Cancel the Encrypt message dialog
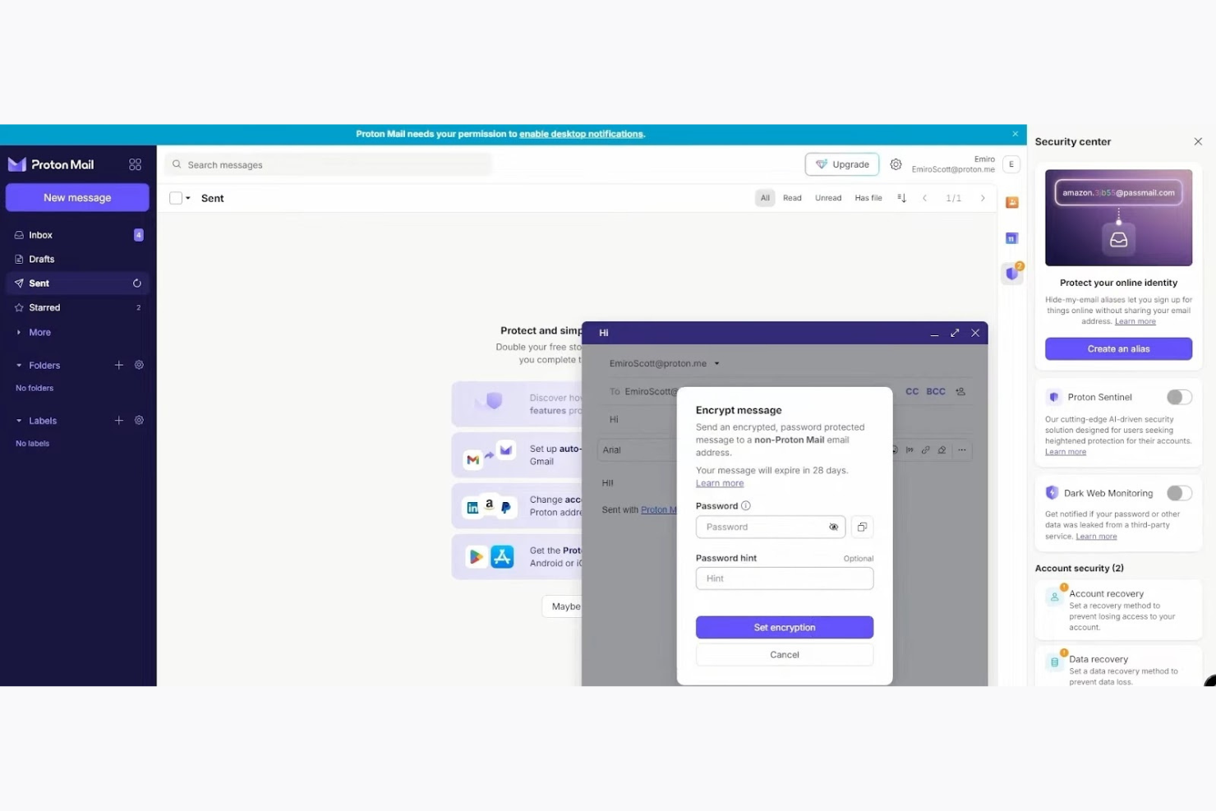The height and width of the screenshot is (811, 1216). pyautogui.click(x=785, y=655)
